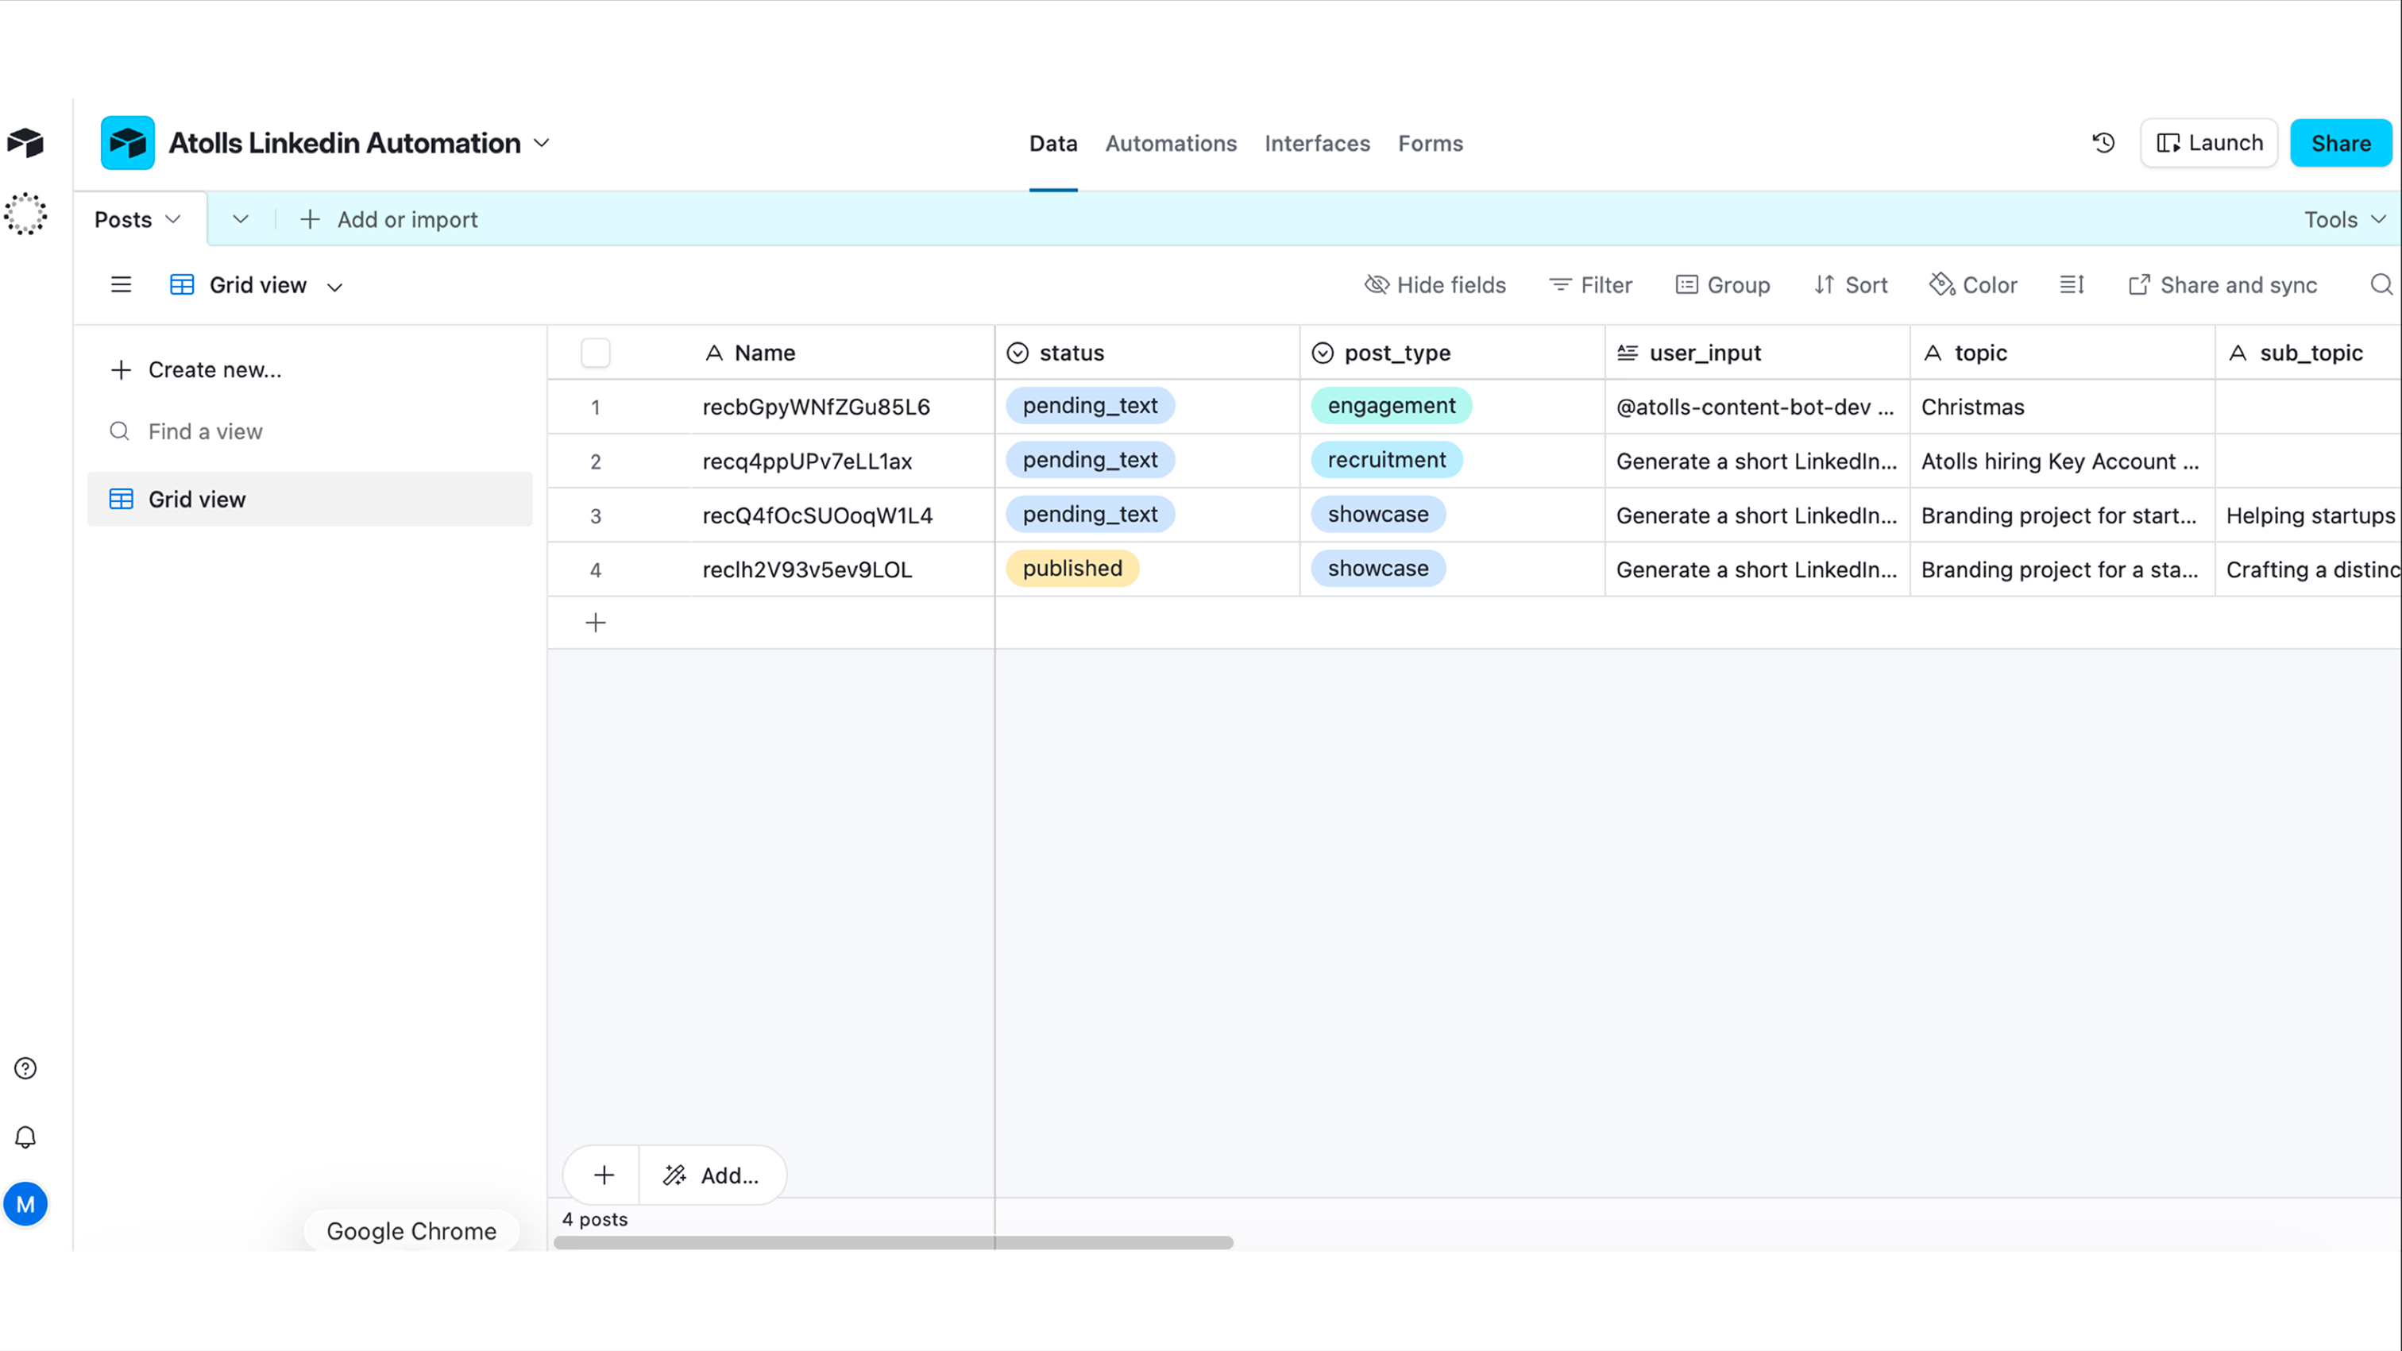Click the Atolls base blue icon
The width and height of the screenshot is (2402, 1351).
pos(128,143)
